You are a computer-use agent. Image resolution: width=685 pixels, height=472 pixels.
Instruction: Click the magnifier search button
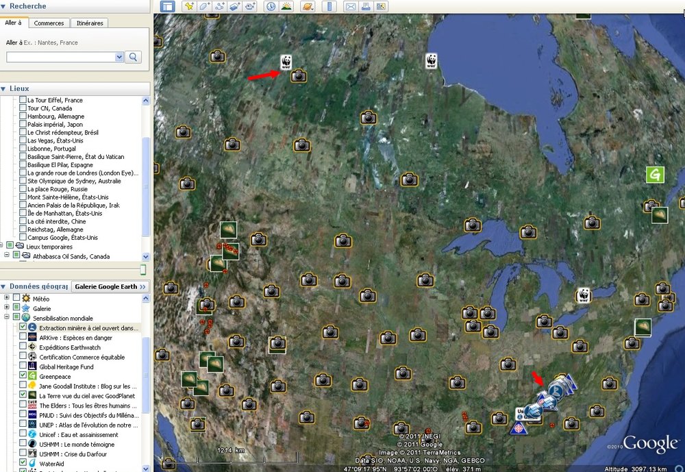(x=134, y=57)
